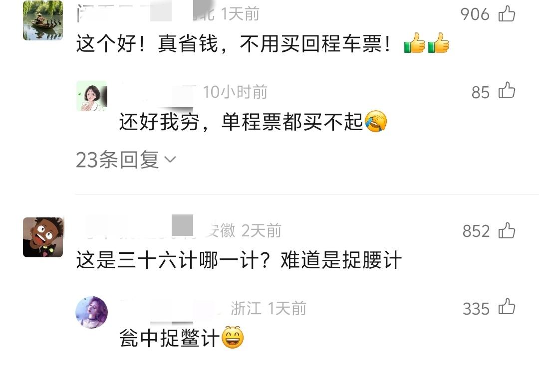Like the comment with 906 likes

click(507, 14)
